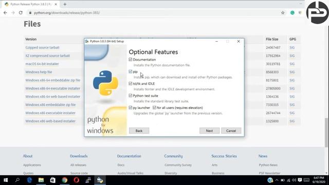Download Windows x86-64 web-based installer

[x=53, y=97]
